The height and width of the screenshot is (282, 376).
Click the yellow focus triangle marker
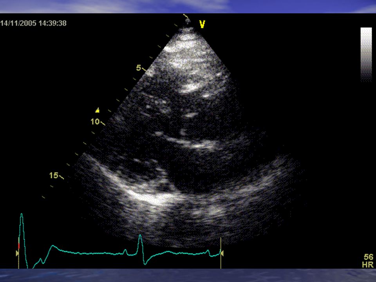click(x=98, y=110)
